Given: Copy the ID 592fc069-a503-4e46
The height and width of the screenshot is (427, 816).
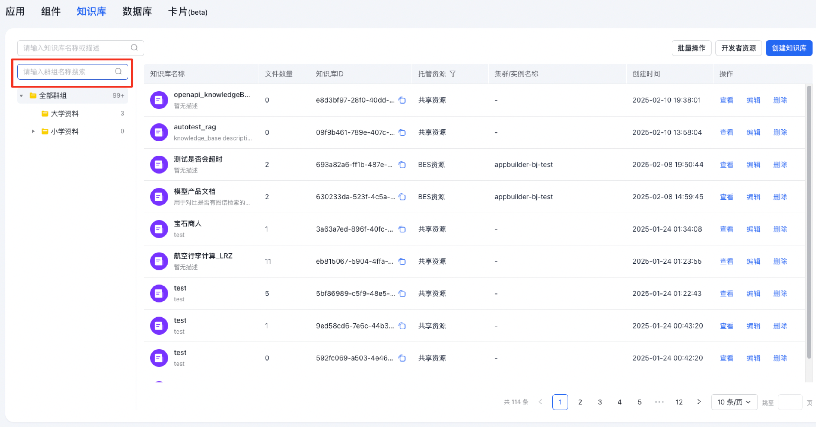Looking at the screenshot, I should tap(402, 358).
